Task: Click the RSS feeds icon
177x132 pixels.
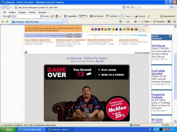Action: coord(128,21)
